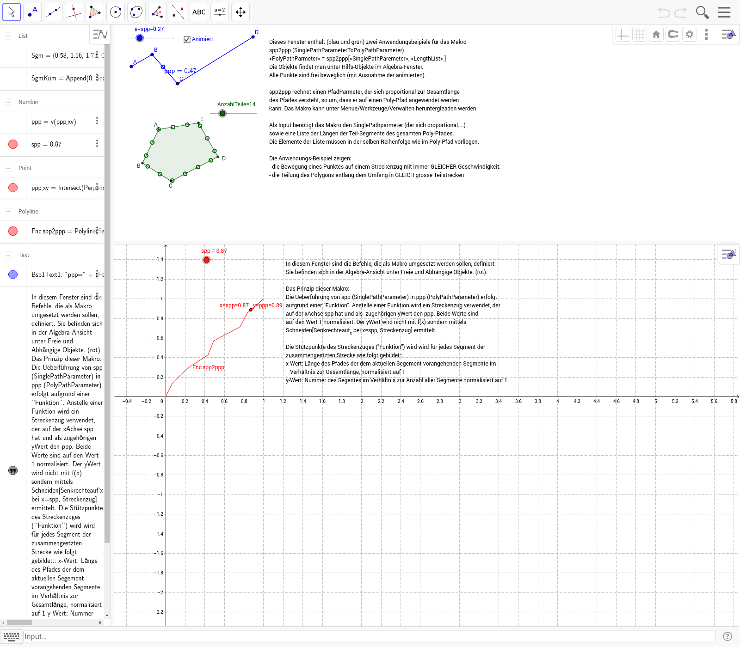740x647 pixels.
Task: Select the ABC Text tool
Action: click(x=199, y=12)
